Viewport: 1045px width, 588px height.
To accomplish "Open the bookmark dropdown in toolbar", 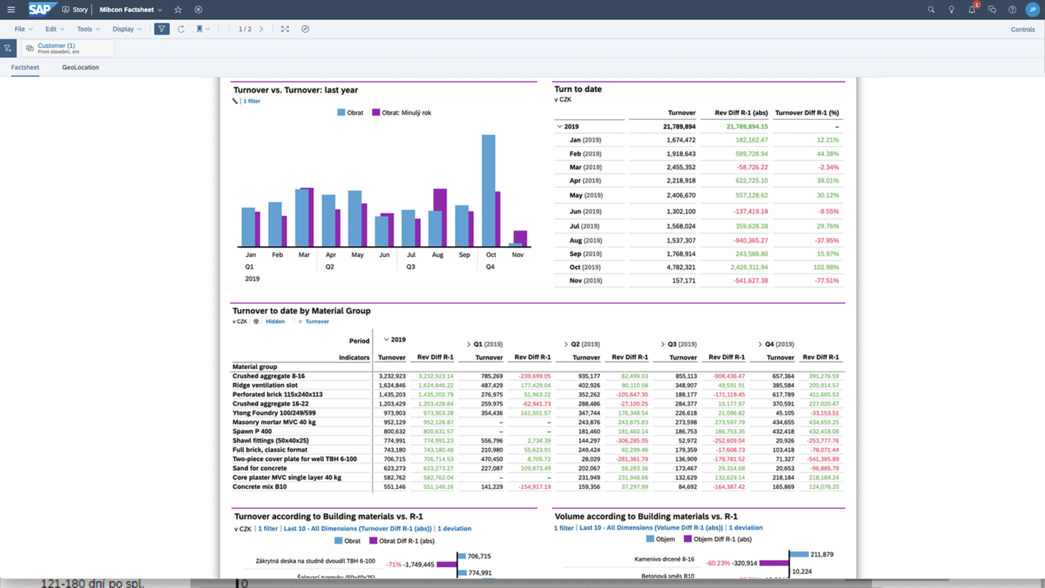I will coord(203,29).
